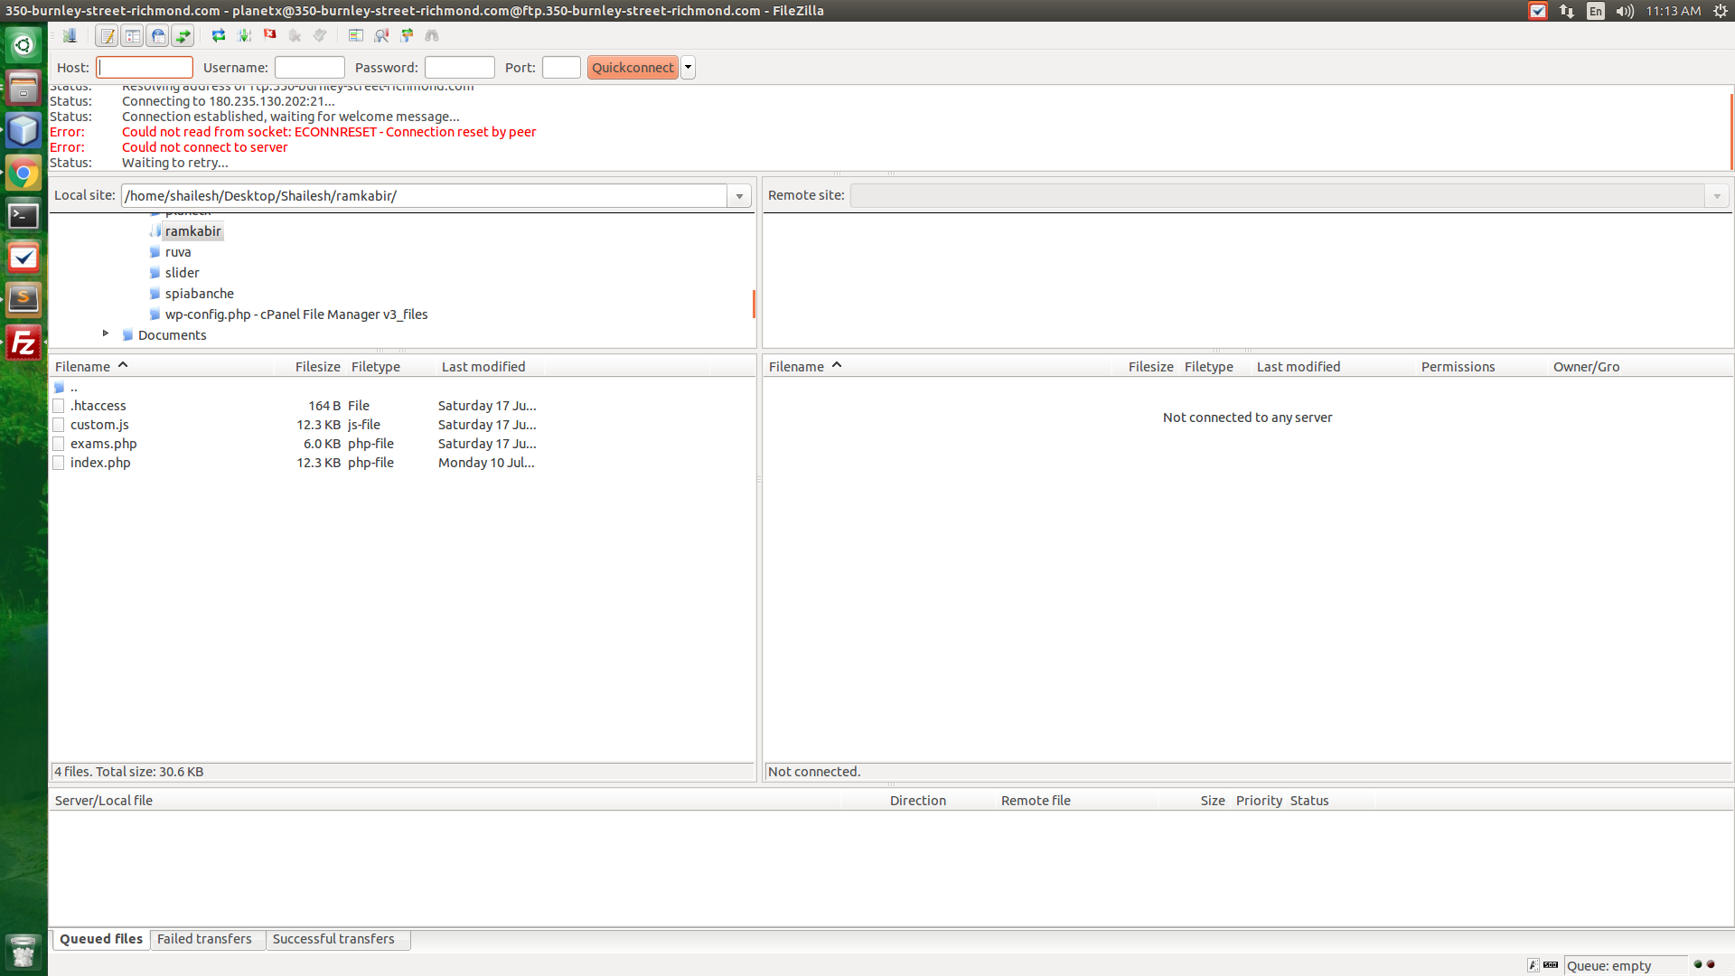1735x976 pixels.
Task: Open the Trash in the dock
Action: [x=23, y=951]
